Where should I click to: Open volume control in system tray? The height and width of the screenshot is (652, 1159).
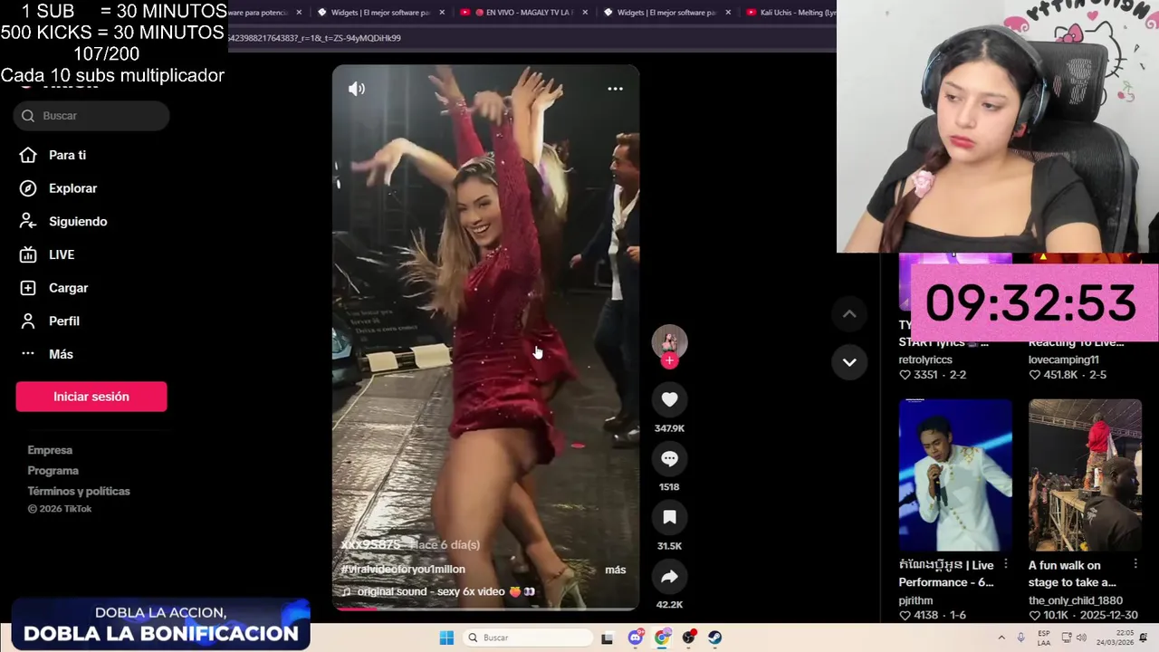coord(1081,638)
